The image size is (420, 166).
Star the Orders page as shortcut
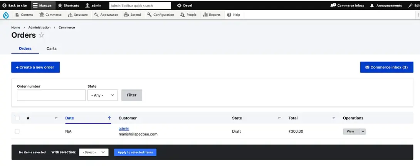[42, 35]
